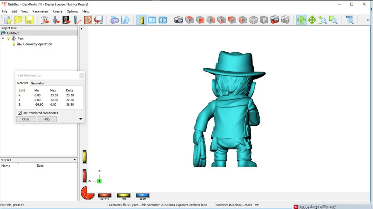Toggle Use translated coordinates checkbox
The image size is (373, 209).
(x=20, y=113)
